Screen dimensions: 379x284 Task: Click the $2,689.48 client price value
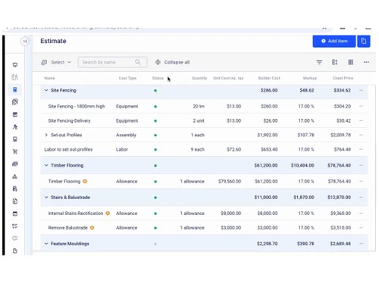coord(340,244)
